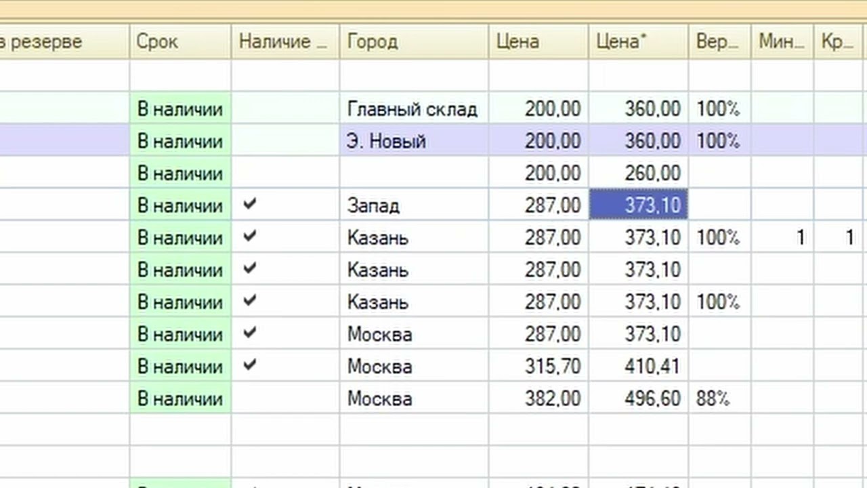The image size is (867, 488).
Task: Click the Цена column header without the asterisk
Action: coord(538,42)
